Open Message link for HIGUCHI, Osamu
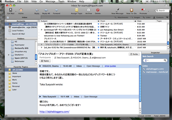Viewport: 172px width, 120px height. point(93,66)
